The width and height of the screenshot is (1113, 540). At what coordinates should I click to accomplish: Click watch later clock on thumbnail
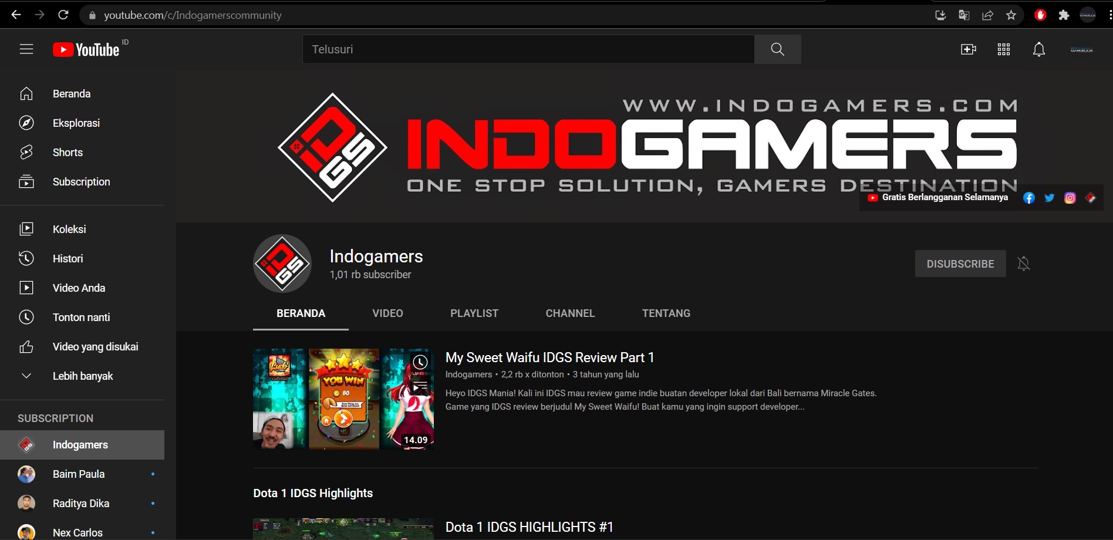tap(420, 363)
